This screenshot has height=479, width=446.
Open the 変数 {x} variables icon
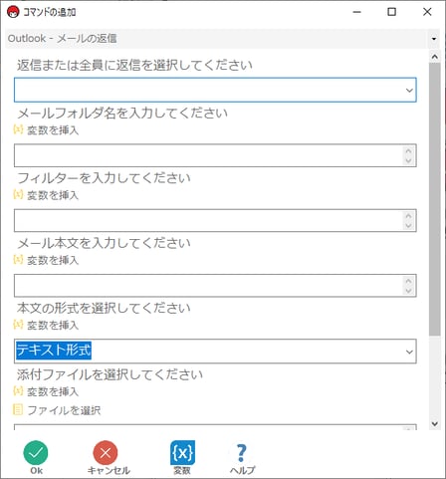point(182,453)
